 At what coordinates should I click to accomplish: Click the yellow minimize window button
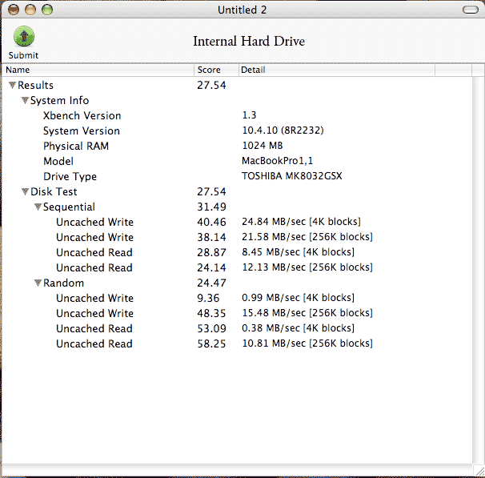coord(30,10)
